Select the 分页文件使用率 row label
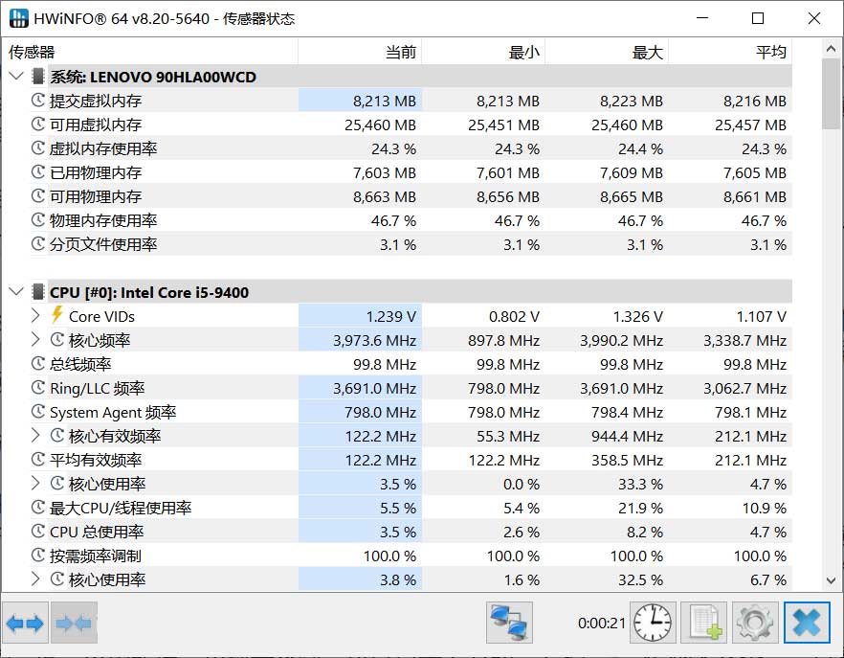 [x=103, y=244]
